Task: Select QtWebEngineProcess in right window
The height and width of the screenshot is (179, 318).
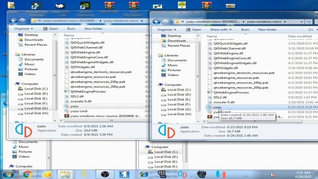Action: [x=231, y=92]
